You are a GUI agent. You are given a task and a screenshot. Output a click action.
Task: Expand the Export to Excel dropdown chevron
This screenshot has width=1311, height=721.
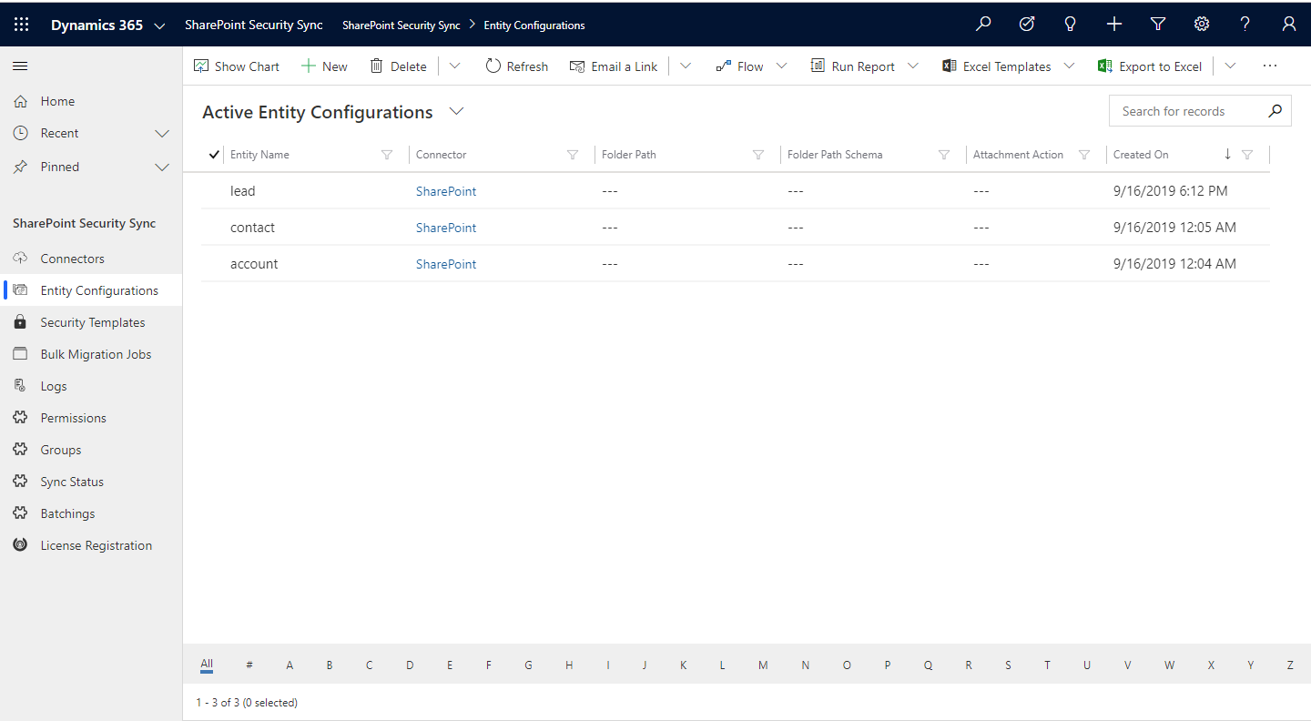[x=1230, y=66]
